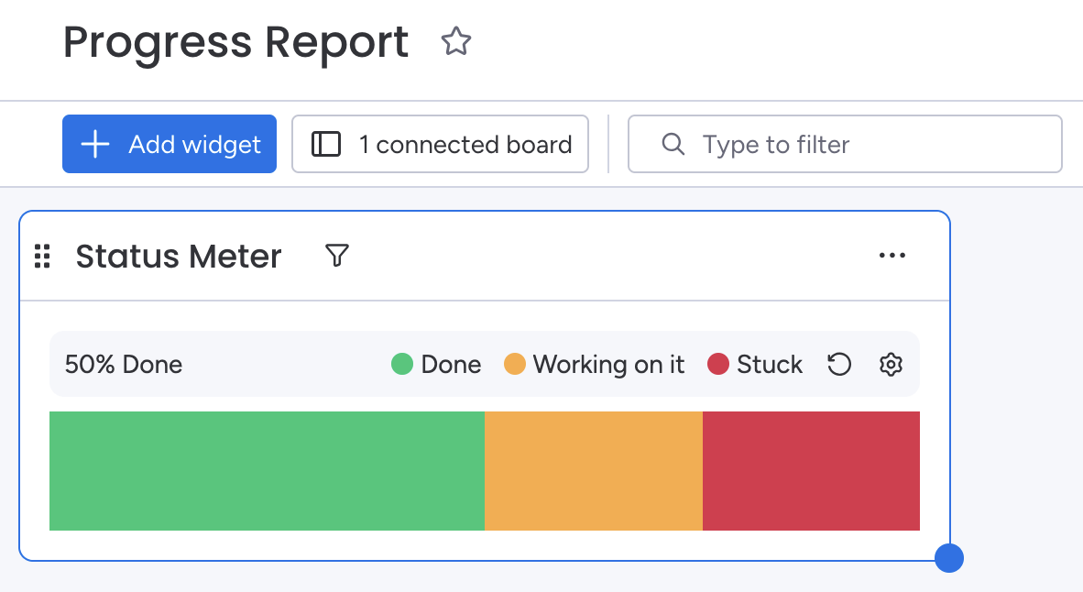Refresh the Status Meter widget data

click(x=838, y=364)
